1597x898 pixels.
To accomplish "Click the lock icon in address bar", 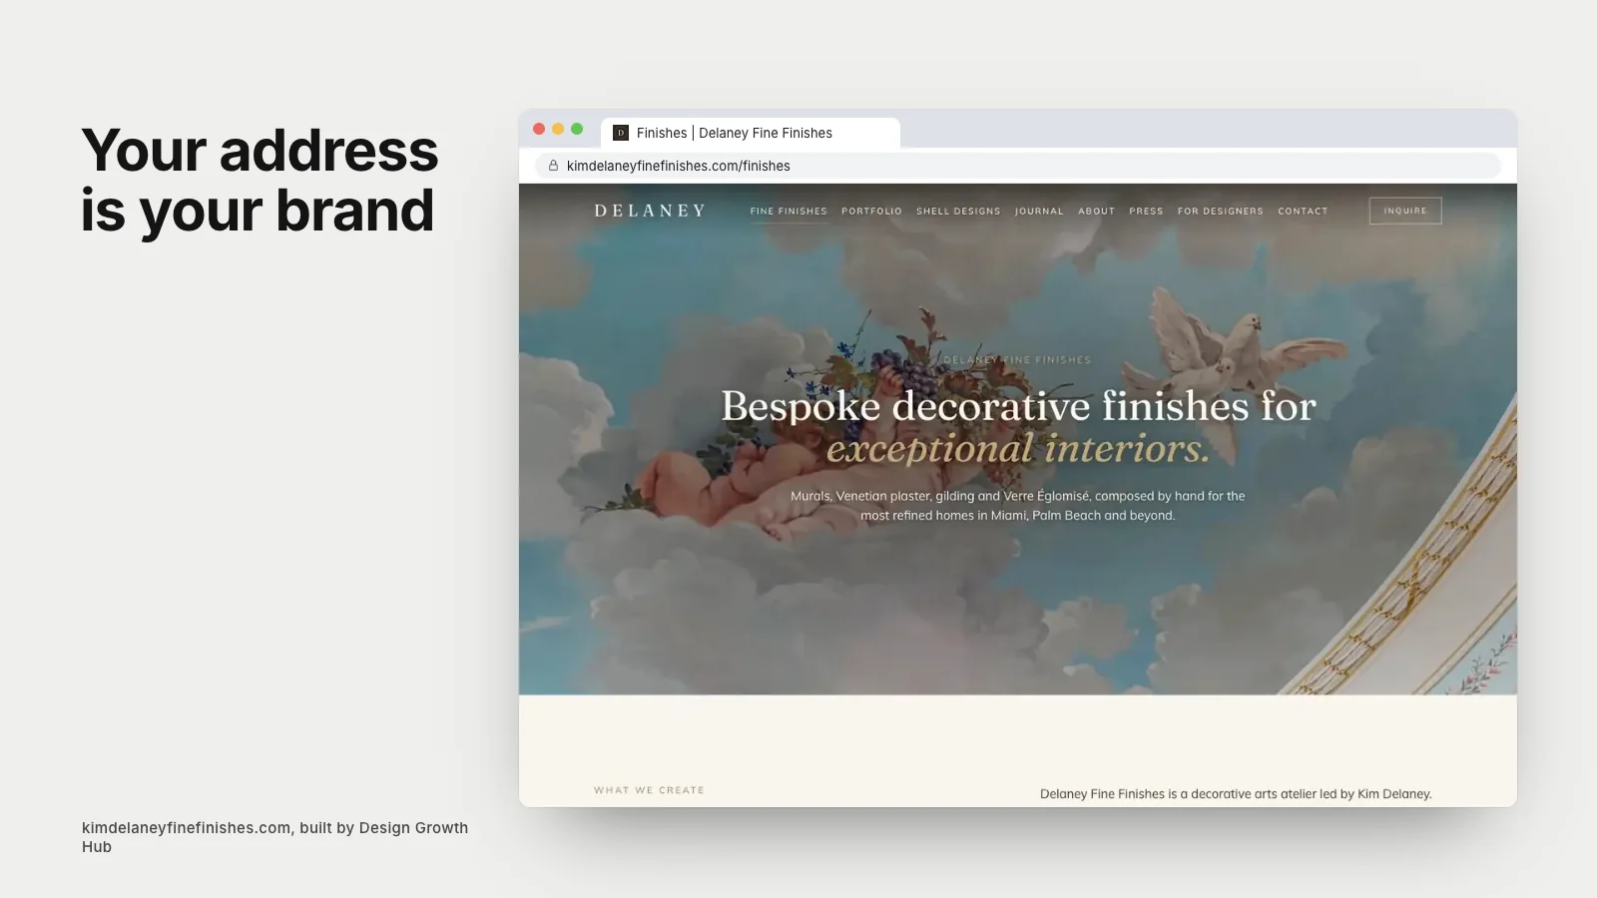I will point(553,166).
